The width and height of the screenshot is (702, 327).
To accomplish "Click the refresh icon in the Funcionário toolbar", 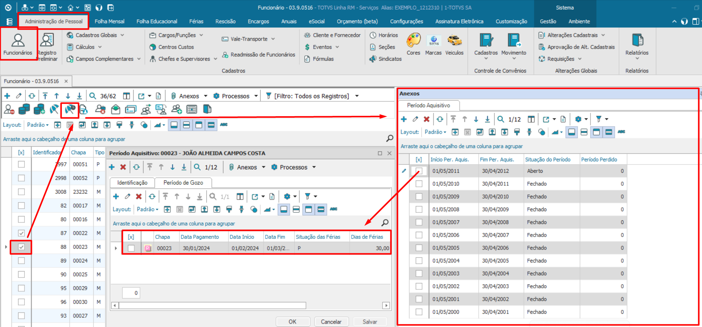I will tap(32, 96).
